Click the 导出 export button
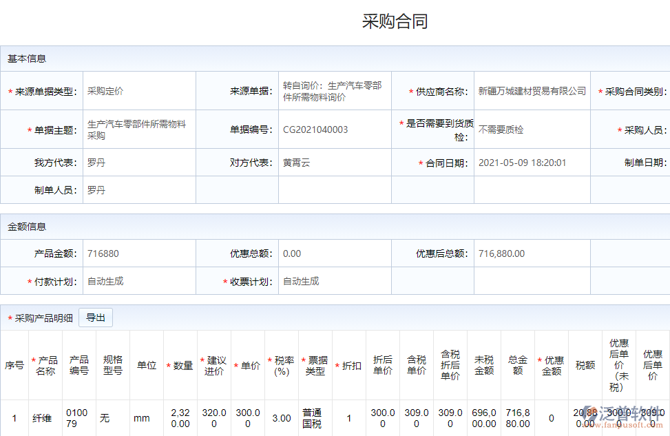 [x=96, y=318]
